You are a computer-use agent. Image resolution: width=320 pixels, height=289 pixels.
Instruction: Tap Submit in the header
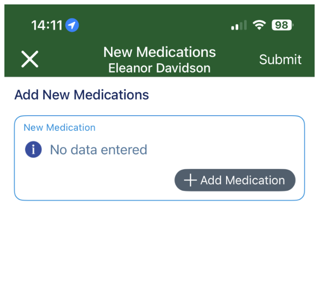(280, 59)
